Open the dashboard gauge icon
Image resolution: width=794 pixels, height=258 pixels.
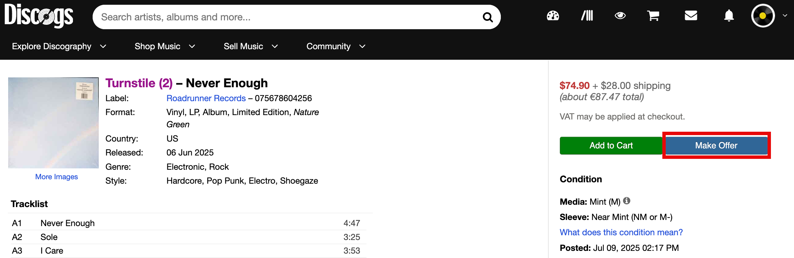[553, 16]
